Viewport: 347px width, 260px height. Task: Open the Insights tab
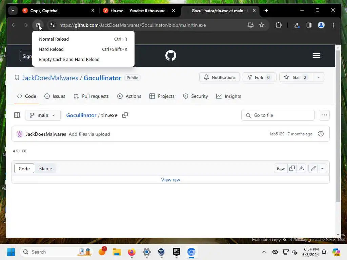(229, 96)
